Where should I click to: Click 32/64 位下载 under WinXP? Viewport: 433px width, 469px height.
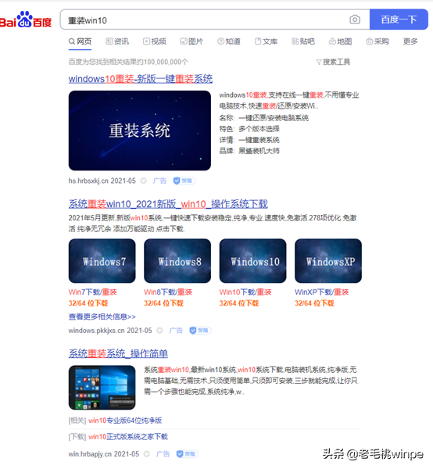[314, 303]
